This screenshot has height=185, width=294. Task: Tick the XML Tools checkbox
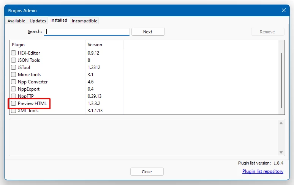tap(14, 111)
